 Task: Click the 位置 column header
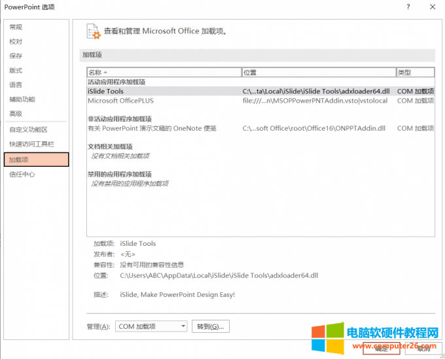tap(318, 73)
